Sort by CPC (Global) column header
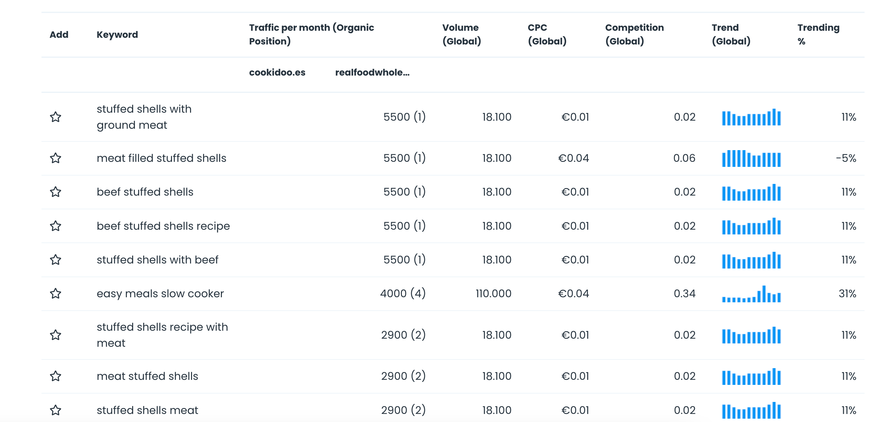Viewport: 888px width, 422px height. click(547, 34)
